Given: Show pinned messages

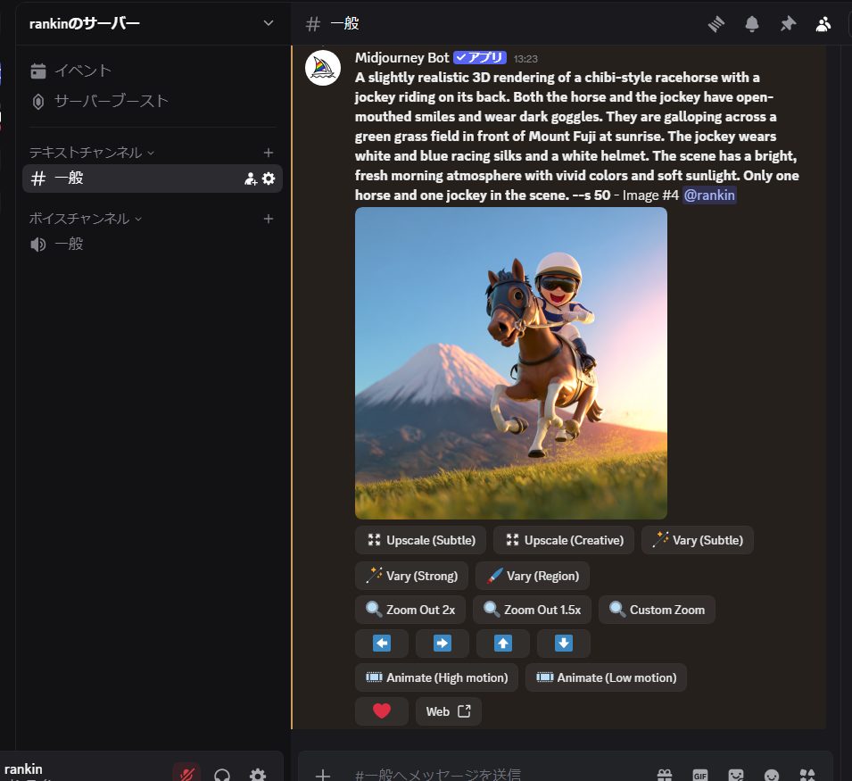Looking at the screenshot, I should [788, 24].
